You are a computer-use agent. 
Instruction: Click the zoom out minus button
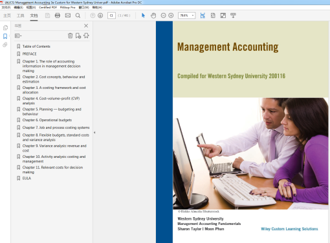tap(163, 15)
